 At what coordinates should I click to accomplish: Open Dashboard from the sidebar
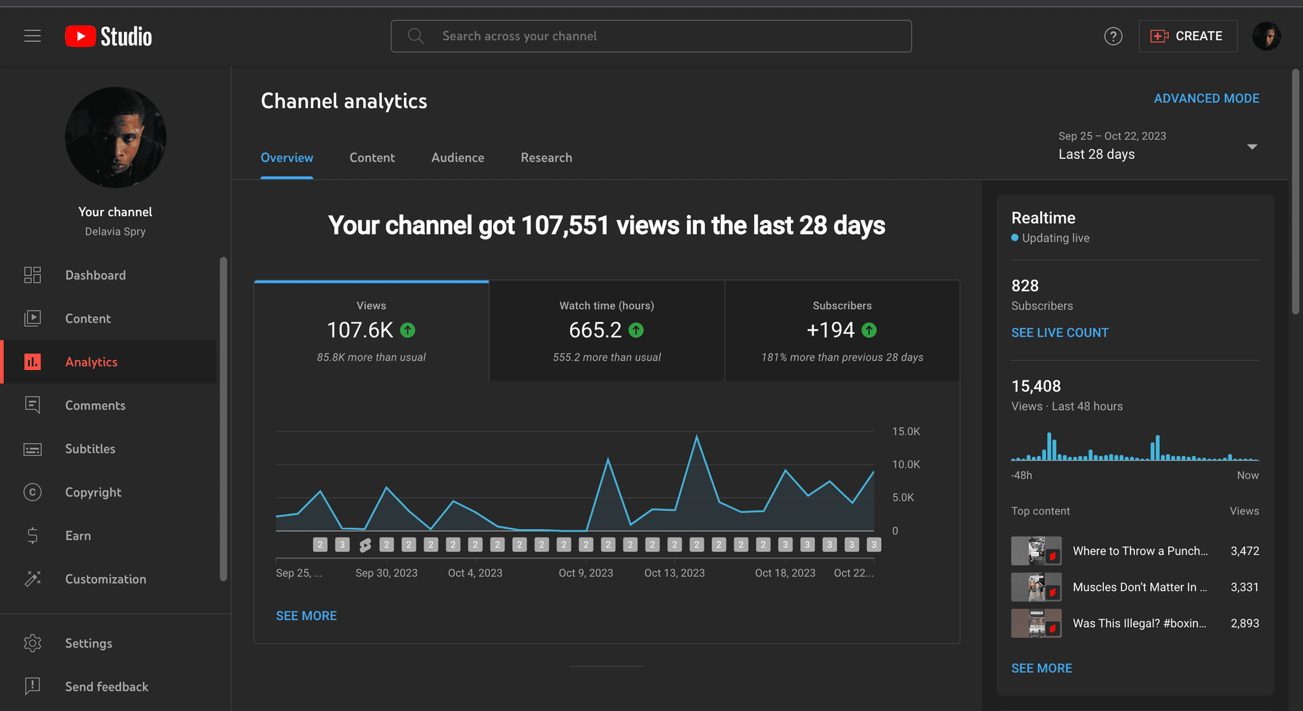click(95, 275)
